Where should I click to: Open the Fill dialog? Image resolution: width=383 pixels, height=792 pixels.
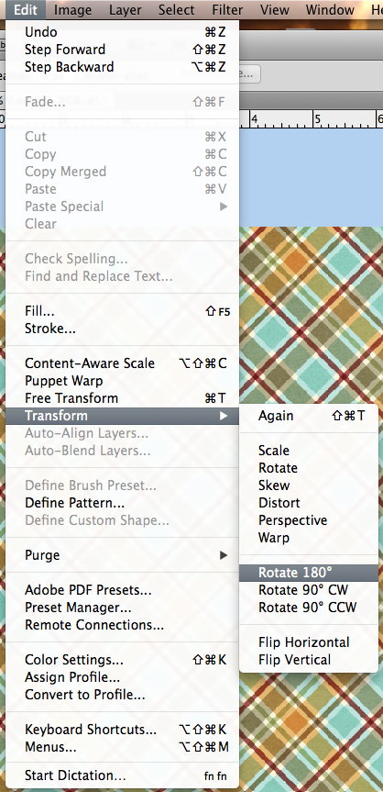click(x=122, y=312)
